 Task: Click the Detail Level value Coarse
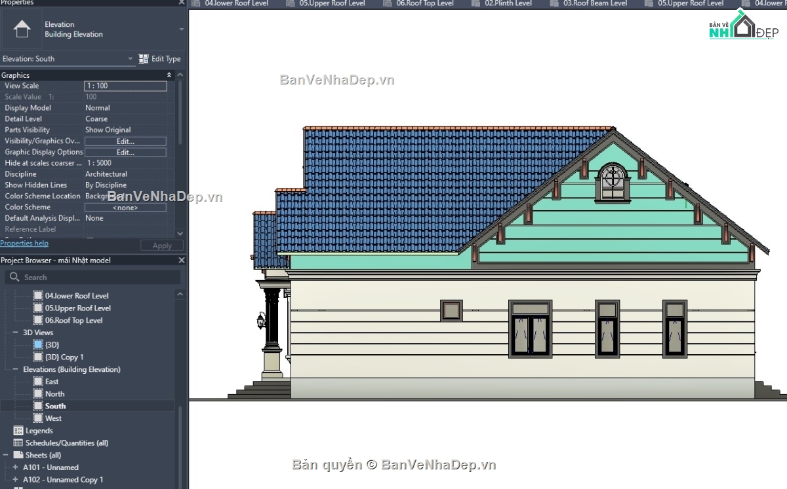click(96, 119)
